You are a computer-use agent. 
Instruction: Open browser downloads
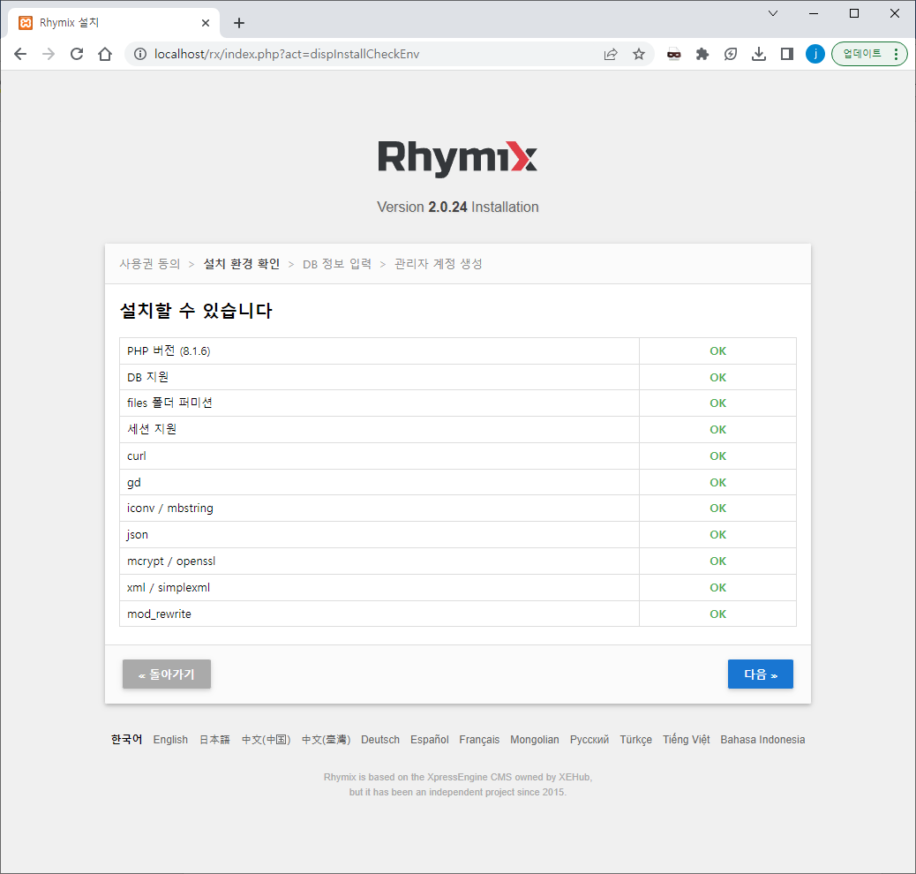pos(759,55)
